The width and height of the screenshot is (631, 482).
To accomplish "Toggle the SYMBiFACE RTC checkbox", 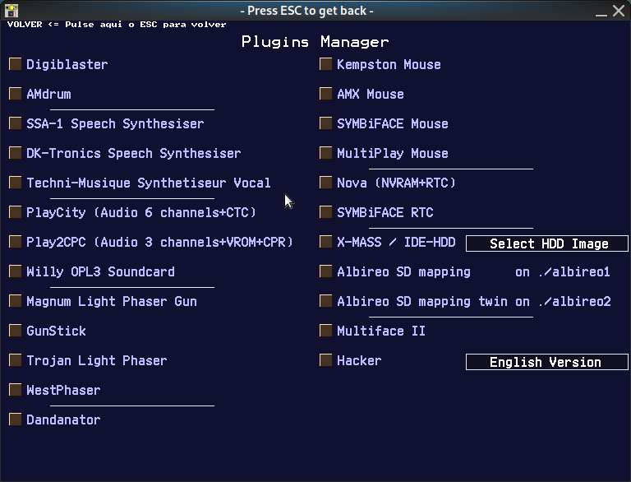I will [x=326, y=212].
